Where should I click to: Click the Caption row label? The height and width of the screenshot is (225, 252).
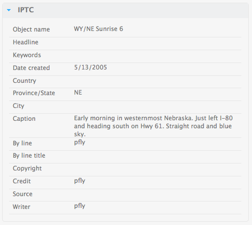click(x=24, y=119)
